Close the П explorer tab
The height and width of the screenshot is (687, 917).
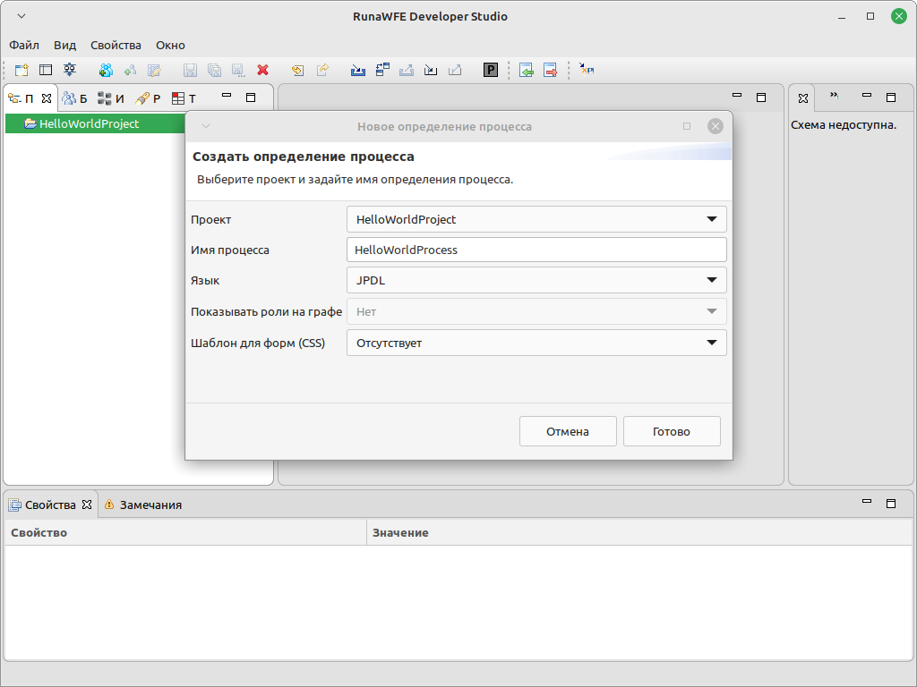tap(47, 98)
